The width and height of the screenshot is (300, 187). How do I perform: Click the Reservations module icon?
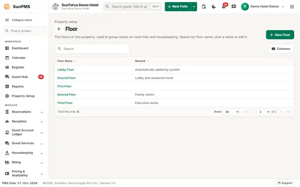[7, 112]
